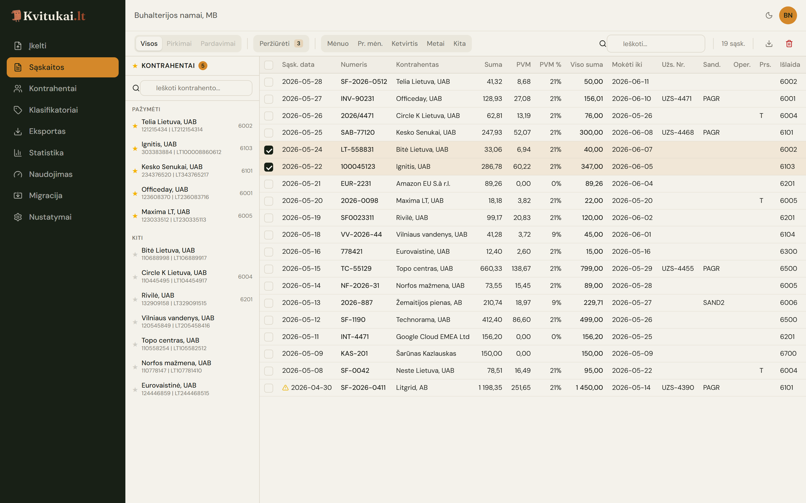Click contractor search field
This screenshot has height=503, width=806.
[x=196, y=88]
